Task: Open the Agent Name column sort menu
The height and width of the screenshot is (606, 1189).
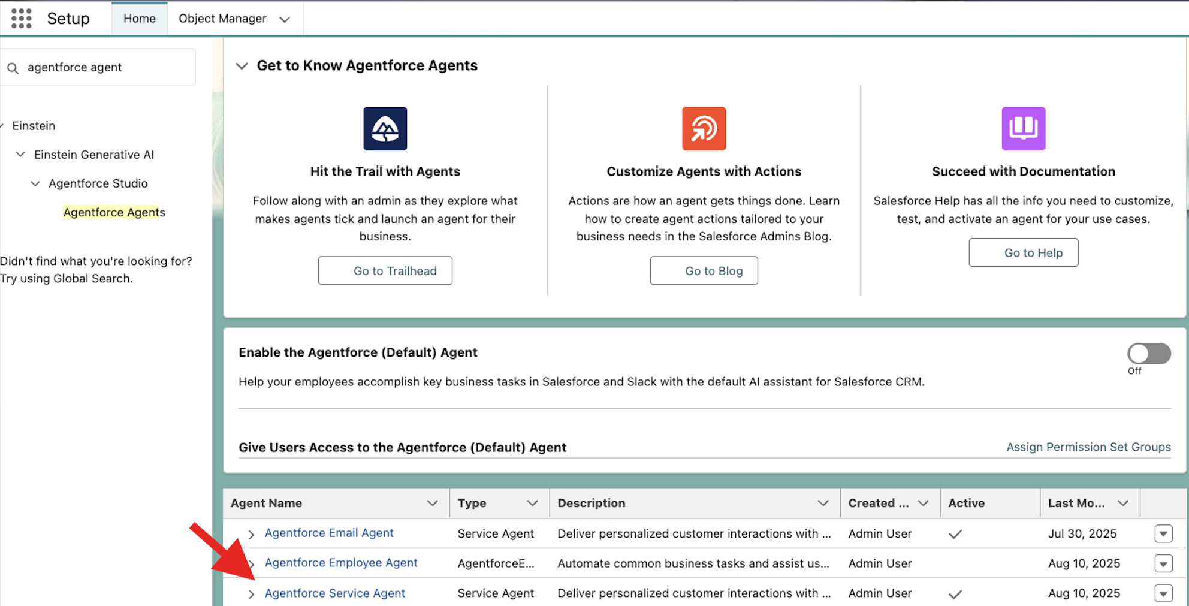Action: [x=432, y=504]
